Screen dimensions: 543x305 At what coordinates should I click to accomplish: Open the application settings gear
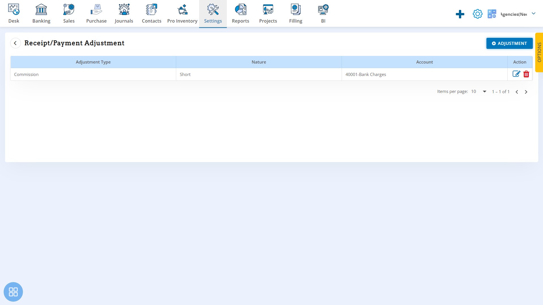[478, 14]
